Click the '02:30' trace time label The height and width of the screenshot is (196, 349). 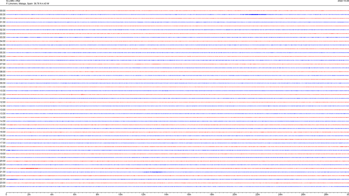click(3, 30)
